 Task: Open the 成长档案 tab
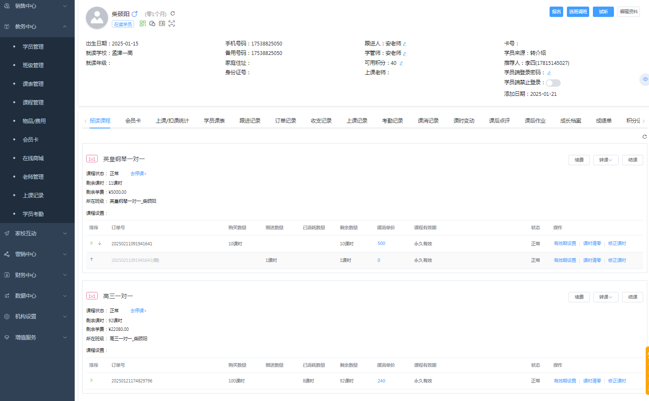pyautogui.click(x=571, y=121)
